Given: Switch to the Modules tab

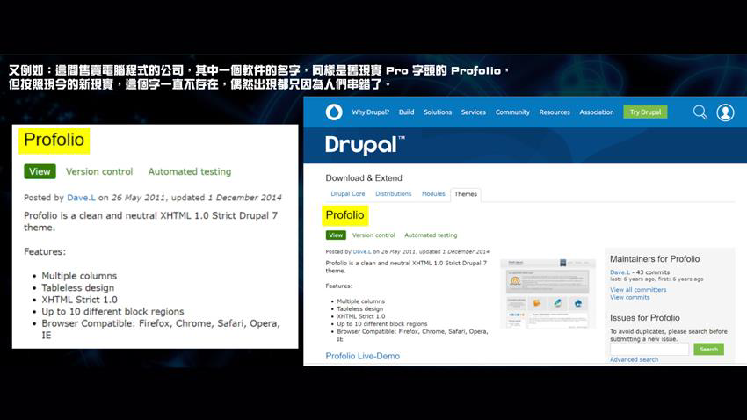Looking at the screenshot, I should (433, 194).
